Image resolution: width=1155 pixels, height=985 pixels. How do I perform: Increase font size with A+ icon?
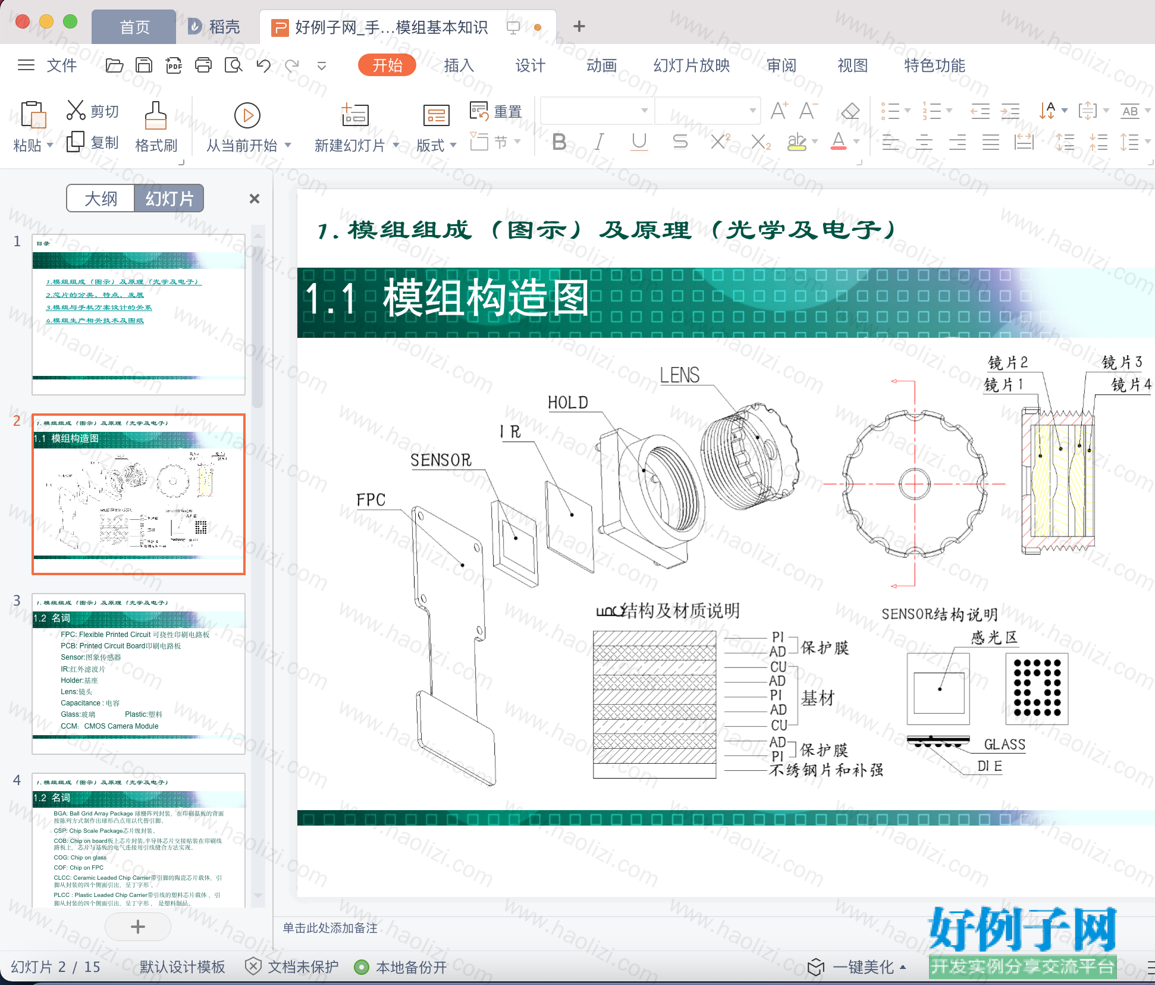(x=779, y=111)
